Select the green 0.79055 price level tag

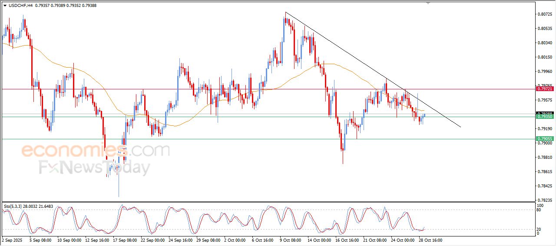(544, 139)
